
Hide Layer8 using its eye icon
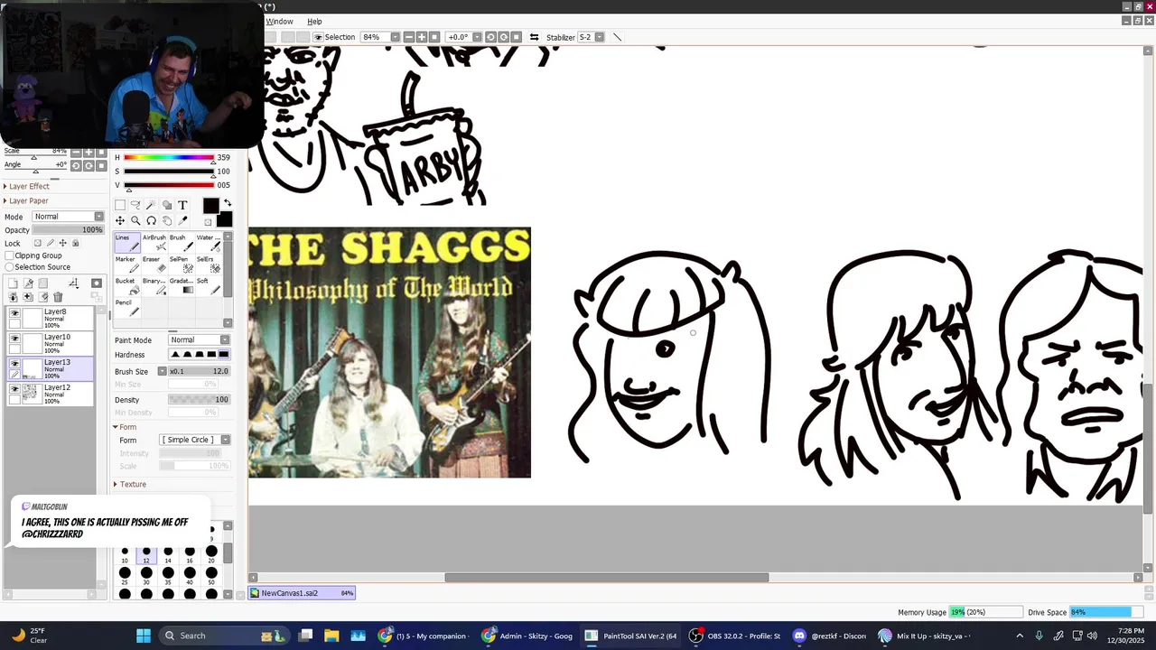pos(14,312)
